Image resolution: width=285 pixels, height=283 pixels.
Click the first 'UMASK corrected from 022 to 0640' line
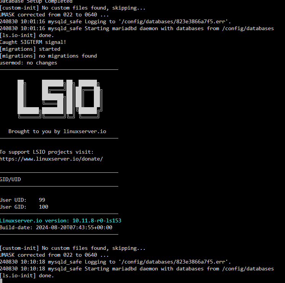(54, 15)
